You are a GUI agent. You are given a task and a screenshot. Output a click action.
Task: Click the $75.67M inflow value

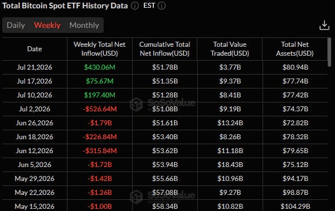click(100, 81)
